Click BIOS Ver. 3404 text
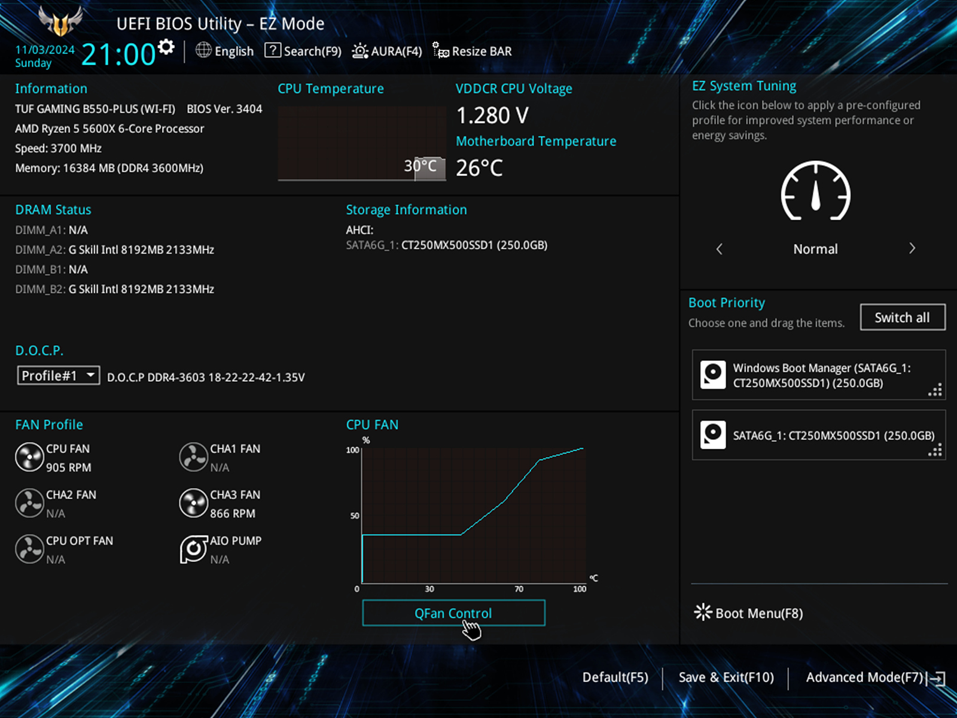 (224, 109)
